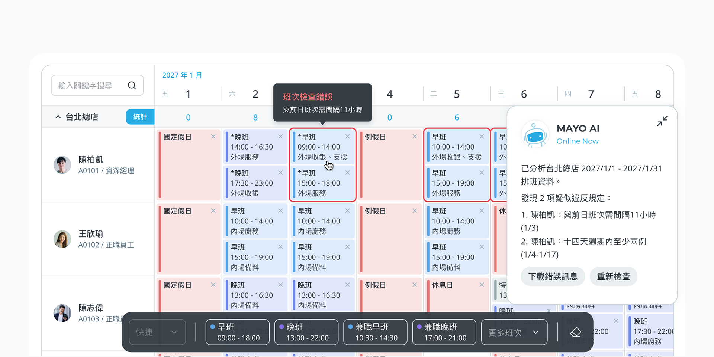Select the eraser tool in the bottom toolbar

tap(575, 332)
